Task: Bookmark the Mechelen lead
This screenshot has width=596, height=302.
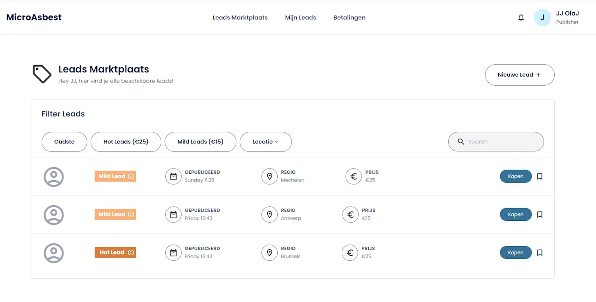Action: point(540,176)
